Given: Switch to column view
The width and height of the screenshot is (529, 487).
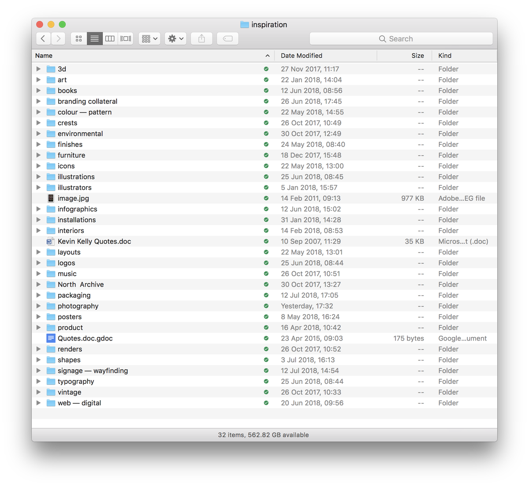Looking at the screenshot, I should (110, 39).
